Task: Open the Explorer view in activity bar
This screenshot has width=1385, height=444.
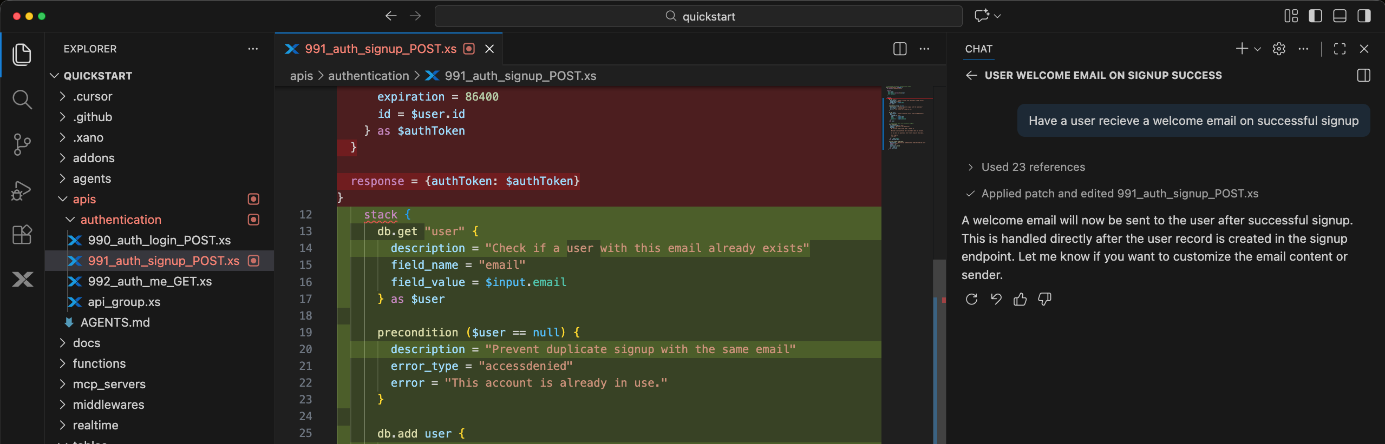Action: pyautogui.click(x=22, y=55)
